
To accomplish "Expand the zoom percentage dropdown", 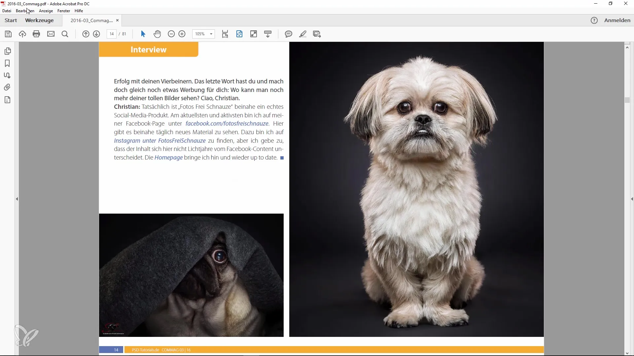I will [x=211, y=34].
